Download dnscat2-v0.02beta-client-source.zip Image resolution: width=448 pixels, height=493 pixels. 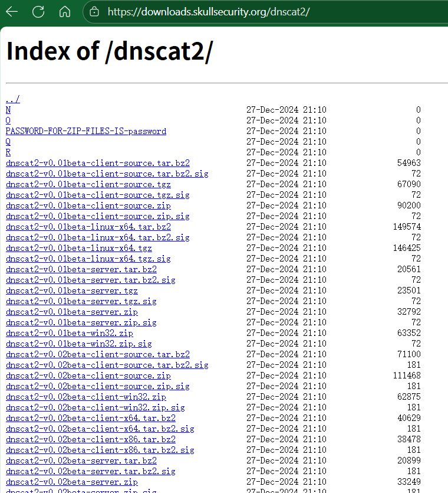tap(88, 376)
